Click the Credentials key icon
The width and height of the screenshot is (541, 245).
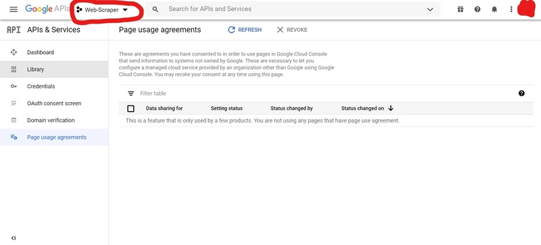(14, 86)
